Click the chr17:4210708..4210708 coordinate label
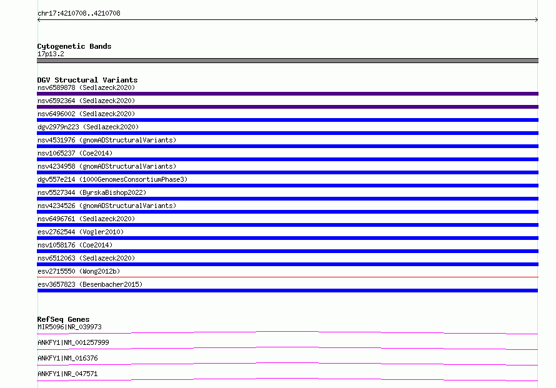The height and width of the screenshot is (388, 556). 79,13
